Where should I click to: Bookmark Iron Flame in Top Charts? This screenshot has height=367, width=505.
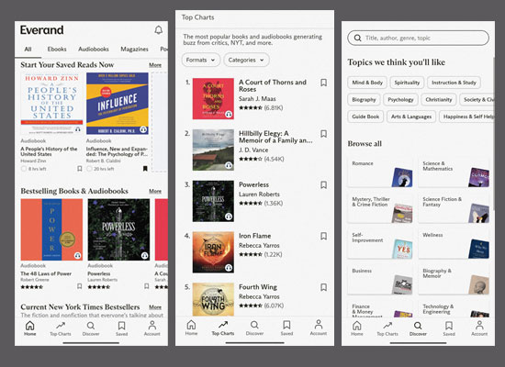pos(324,236)
